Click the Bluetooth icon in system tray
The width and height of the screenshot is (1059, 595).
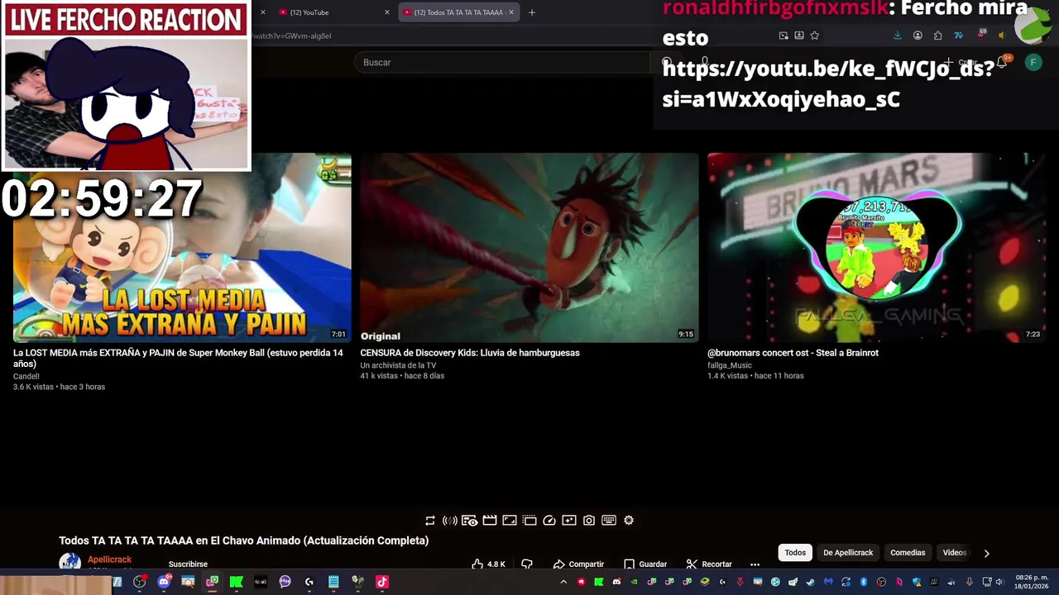(x=864, y=582)
